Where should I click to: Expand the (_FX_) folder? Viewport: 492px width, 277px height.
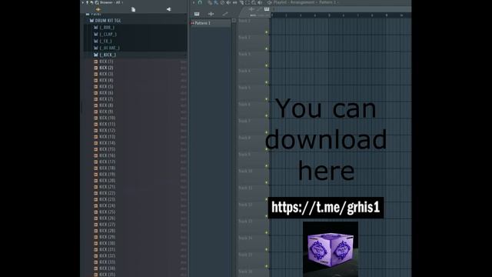105,41
